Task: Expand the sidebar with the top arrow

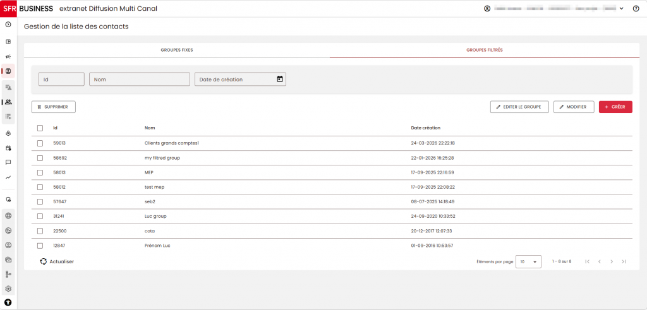Action: [8, 25]
